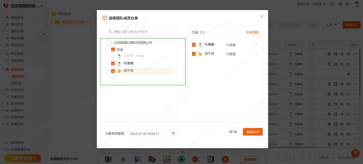This screenshot has height=164, width=363.
Task: Click the 发起分享 button
Action: 252,132
